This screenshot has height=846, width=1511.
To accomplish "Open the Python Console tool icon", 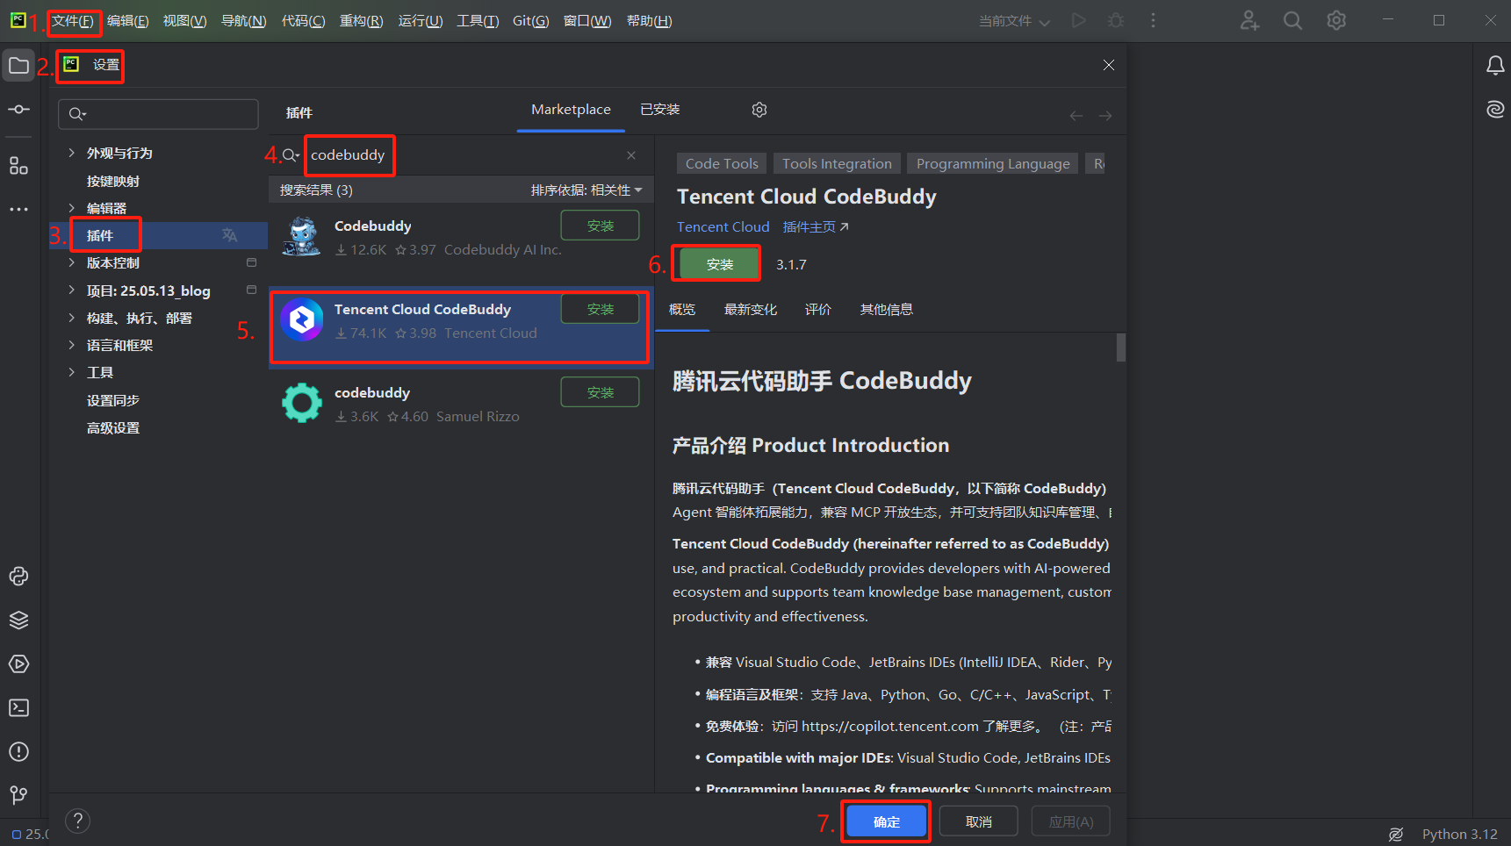I will click(18, 577).
